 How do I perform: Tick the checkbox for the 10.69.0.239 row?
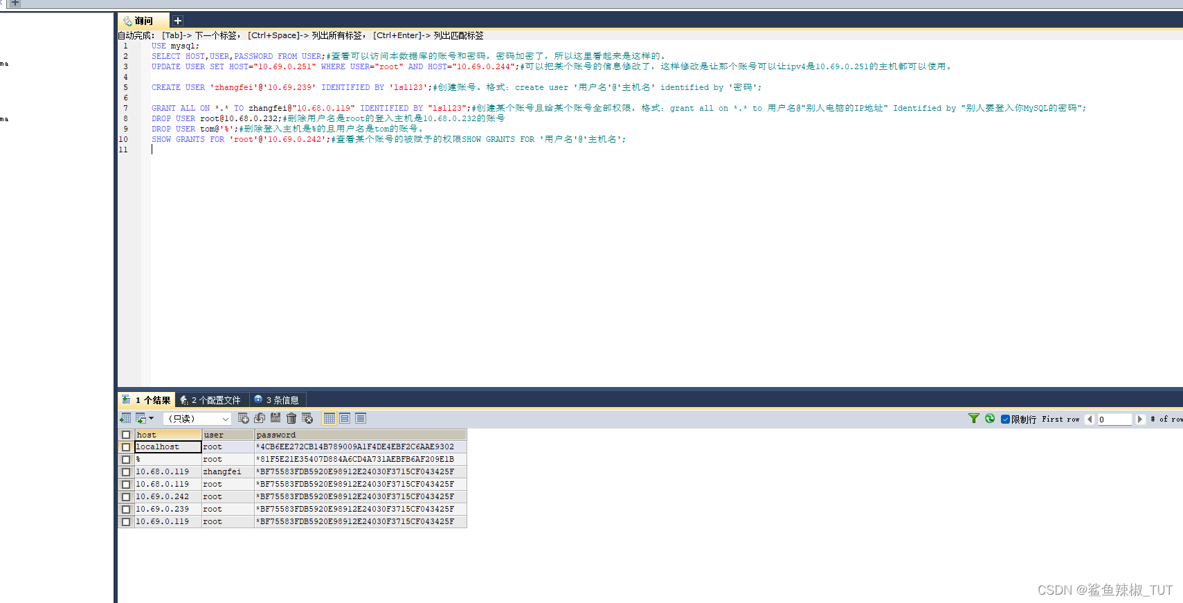point(126,510)
